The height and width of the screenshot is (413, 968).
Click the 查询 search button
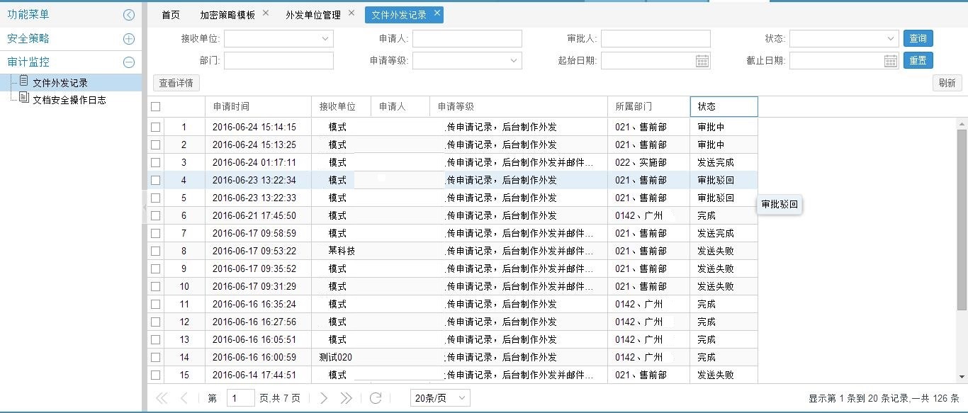[x=918, y=38]
